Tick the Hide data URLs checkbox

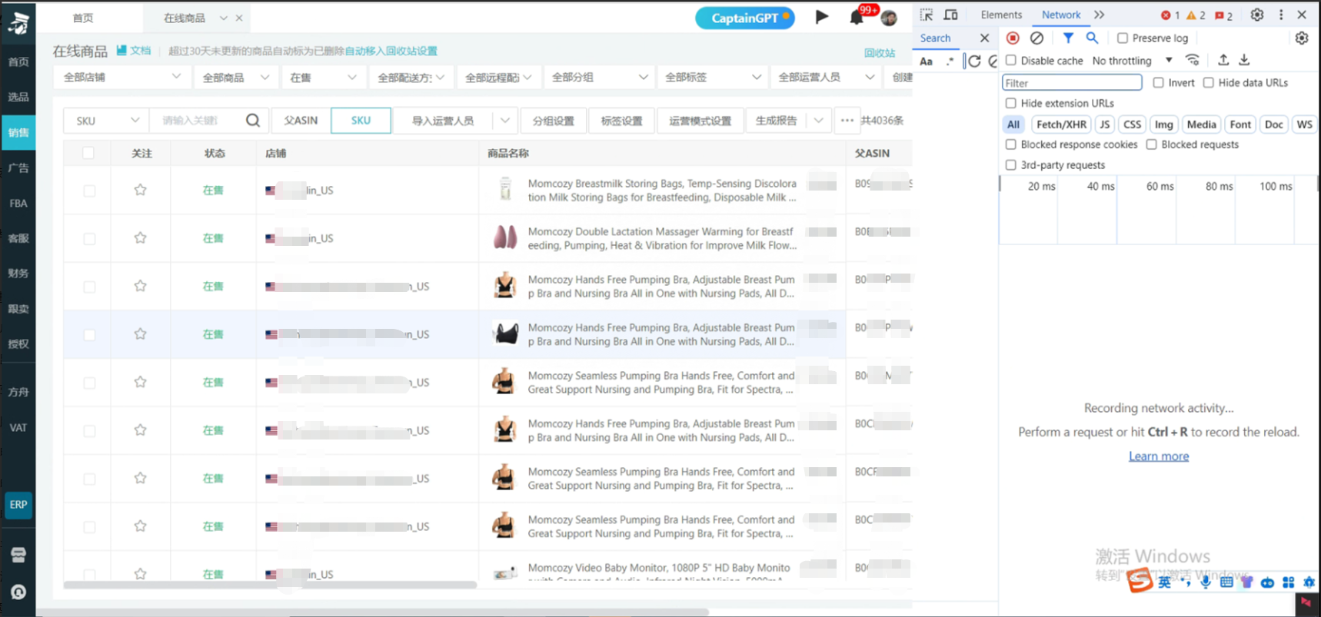(x=1209, y=83)
